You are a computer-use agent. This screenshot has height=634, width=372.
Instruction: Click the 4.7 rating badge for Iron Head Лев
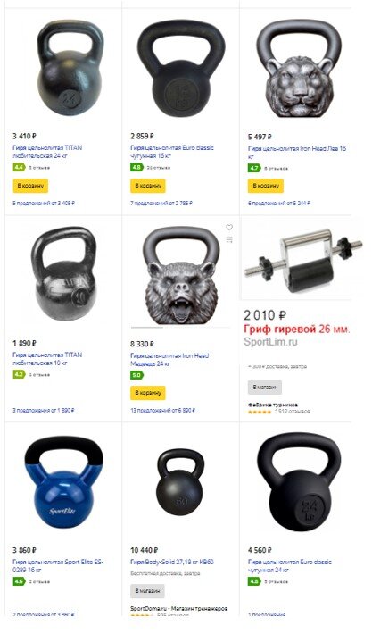pos(254,168)
